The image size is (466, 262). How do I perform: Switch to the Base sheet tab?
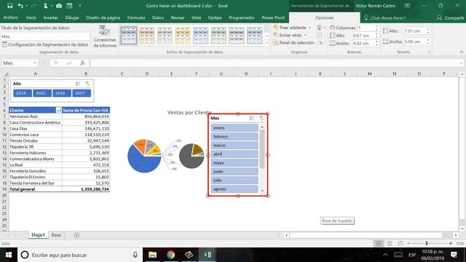click(x=56, y=235)
